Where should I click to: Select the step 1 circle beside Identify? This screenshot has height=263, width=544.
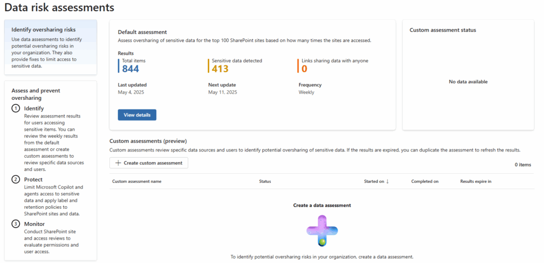pyautogui.click(x=16, y=108)
